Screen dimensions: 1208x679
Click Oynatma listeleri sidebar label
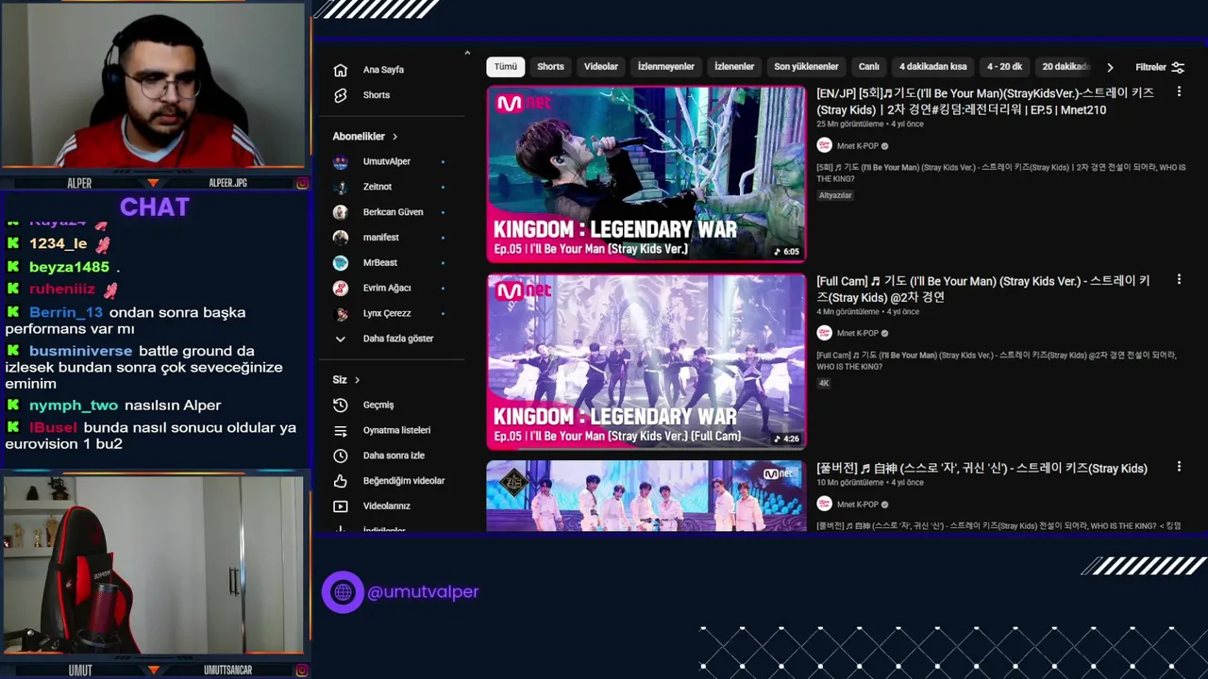coord(396,430)
